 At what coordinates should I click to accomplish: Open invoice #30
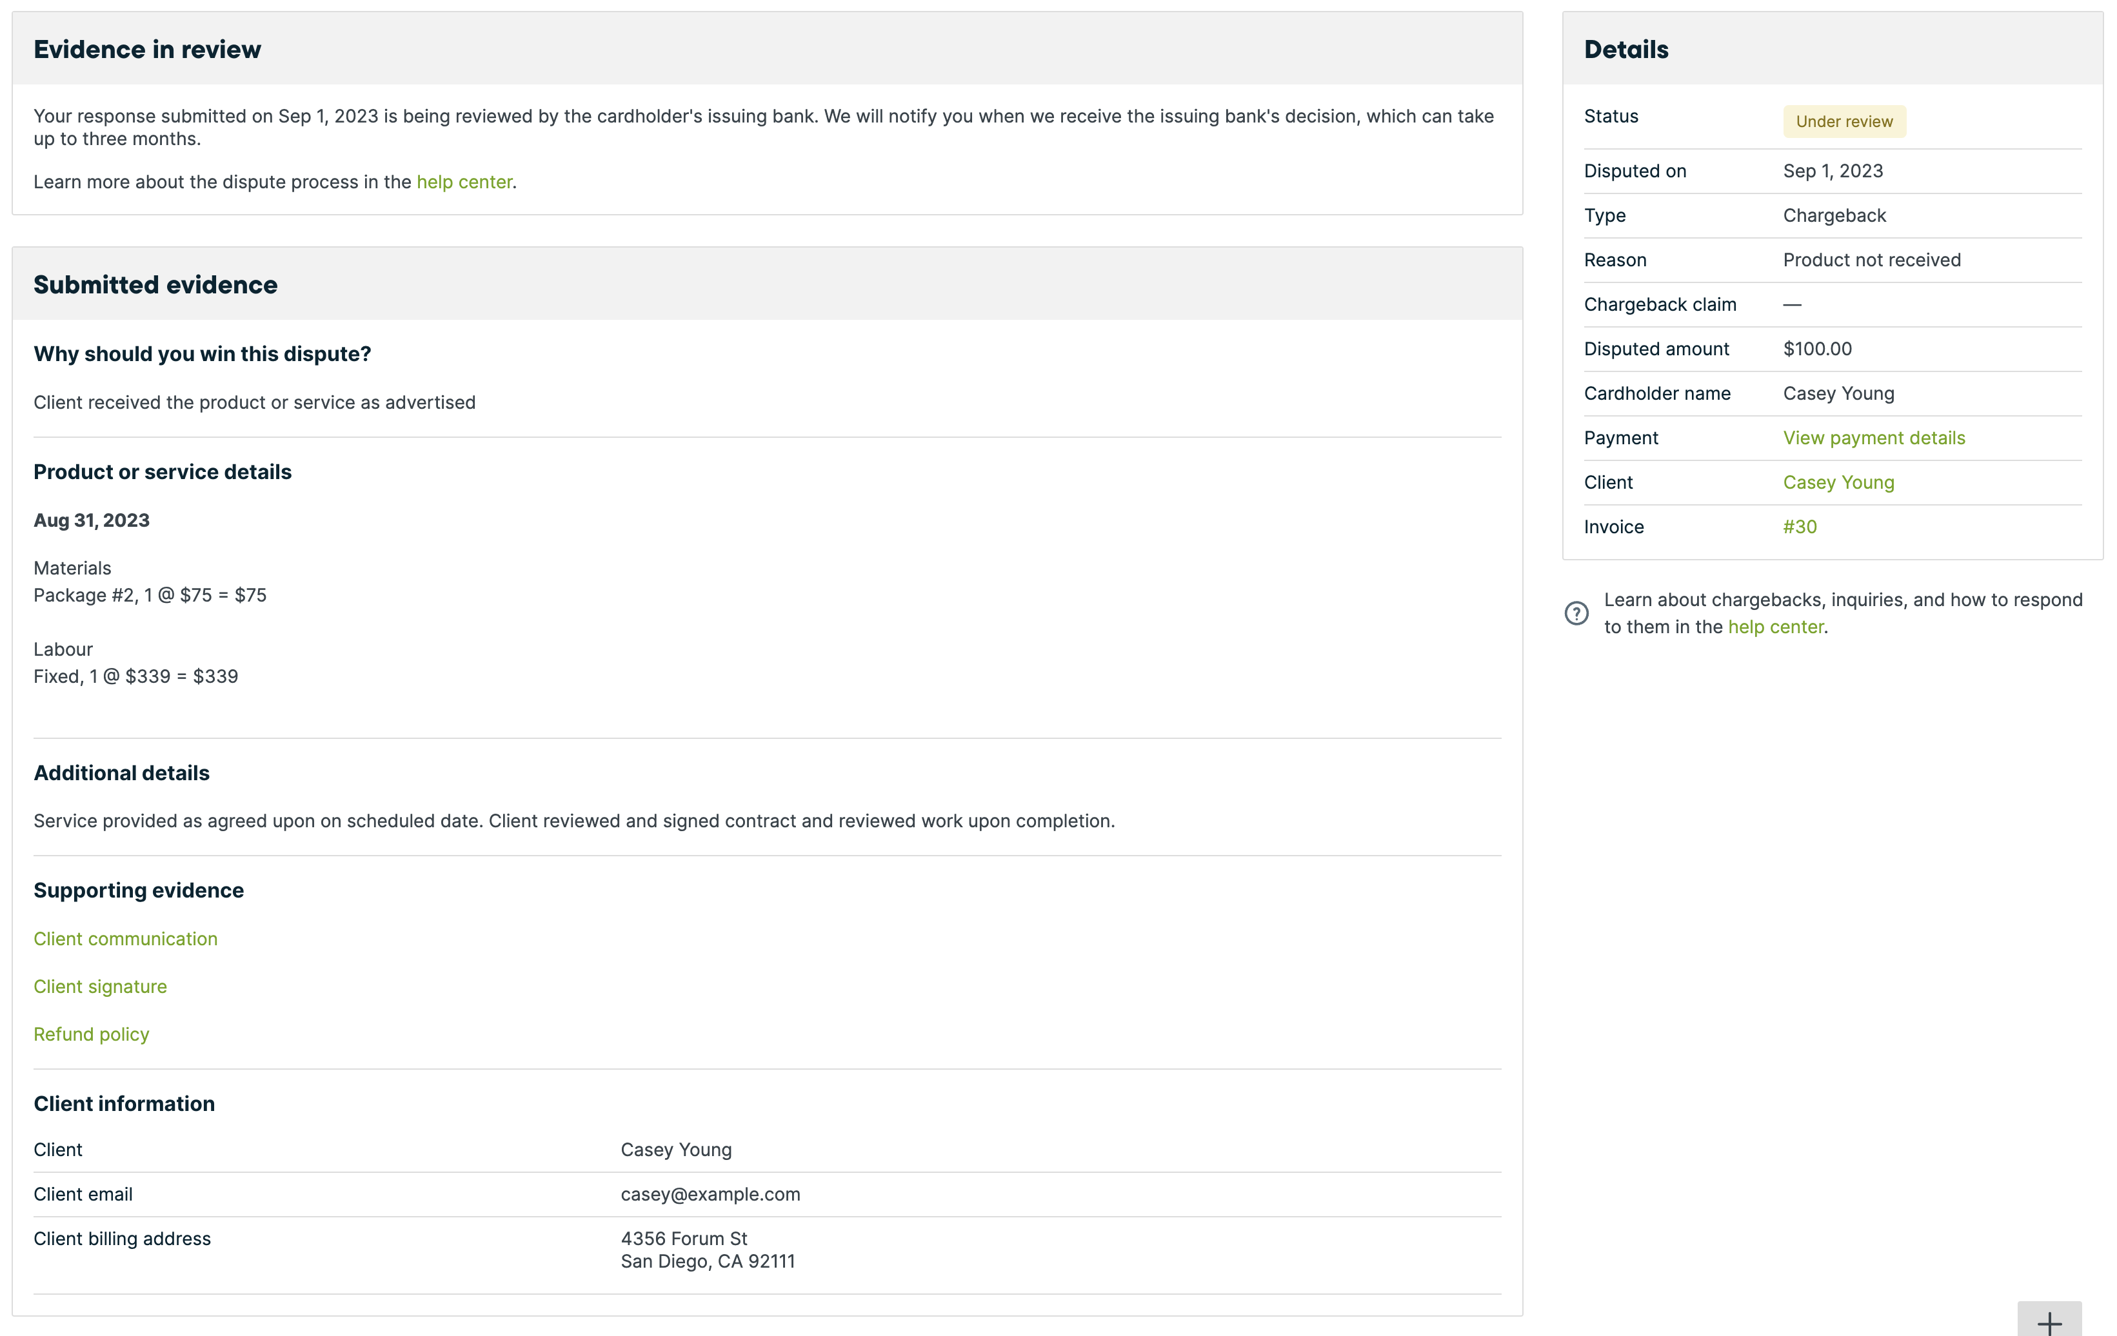(x=1799, y=526)
